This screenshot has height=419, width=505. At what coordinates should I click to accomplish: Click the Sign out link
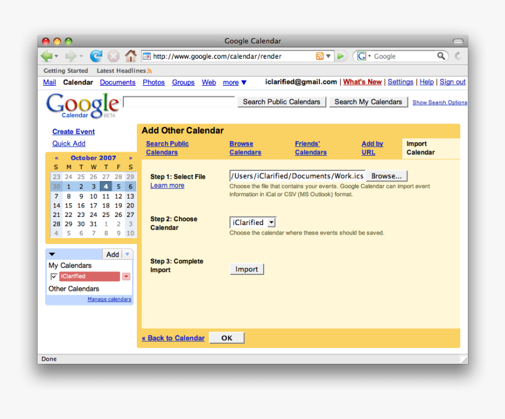(x=453, y=82)
